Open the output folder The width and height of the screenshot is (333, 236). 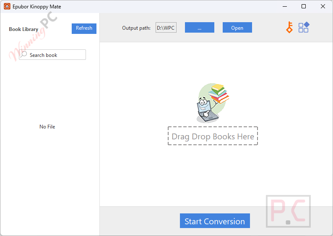click(x=237, y=28)
